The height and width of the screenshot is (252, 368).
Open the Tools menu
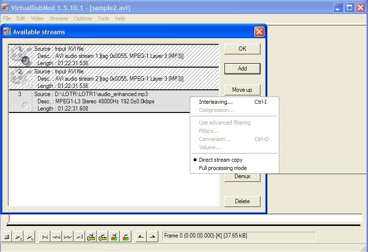point(104,18)
